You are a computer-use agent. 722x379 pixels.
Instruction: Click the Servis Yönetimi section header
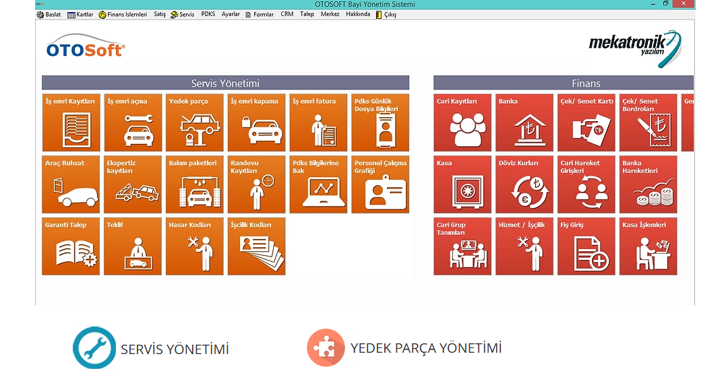click(x=225, y=83)
